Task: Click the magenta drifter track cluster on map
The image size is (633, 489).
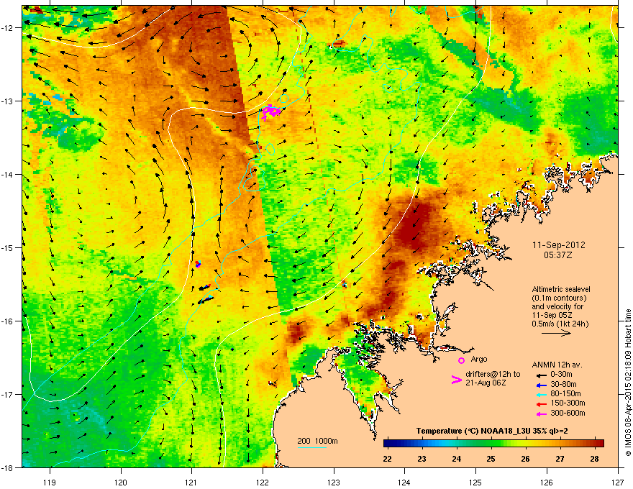Action: coord(270,111)
